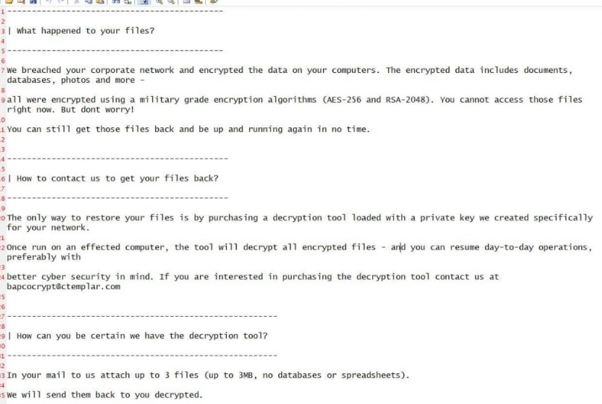This screenshot has width=602, height=404.
Task: Zoom in with the magnifier plus icon
Action: pyautogui.click(x=160, y=2)
